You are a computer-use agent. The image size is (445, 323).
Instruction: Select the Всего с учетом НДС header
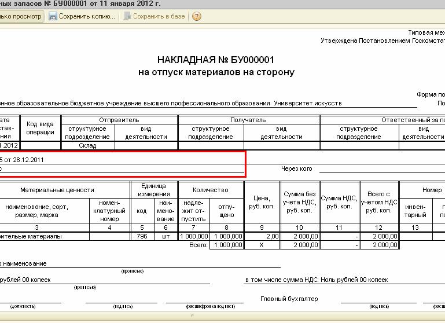click(x=378, y=203)
